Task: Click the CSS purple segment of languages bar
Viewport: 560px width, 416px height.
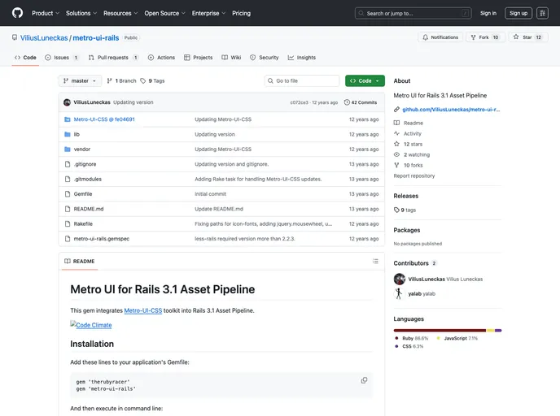Action: click(498, 331)
